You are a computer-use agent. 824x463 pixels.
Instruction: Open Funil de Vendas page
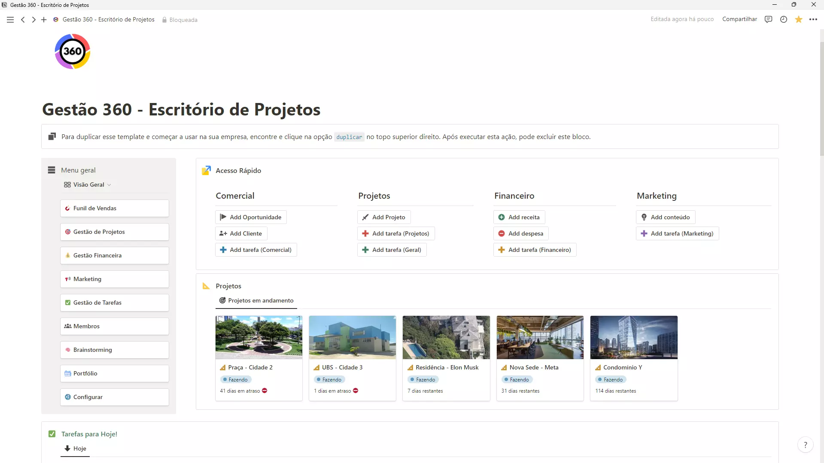point(115,208)
